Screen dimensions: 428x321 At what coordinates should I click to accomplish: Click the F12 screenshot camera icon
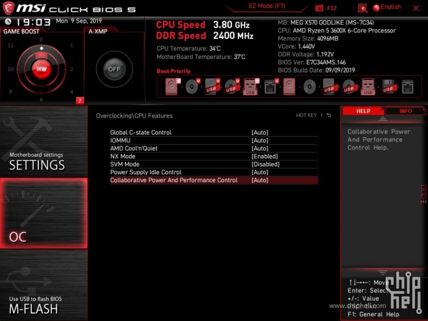pos(319,8)
